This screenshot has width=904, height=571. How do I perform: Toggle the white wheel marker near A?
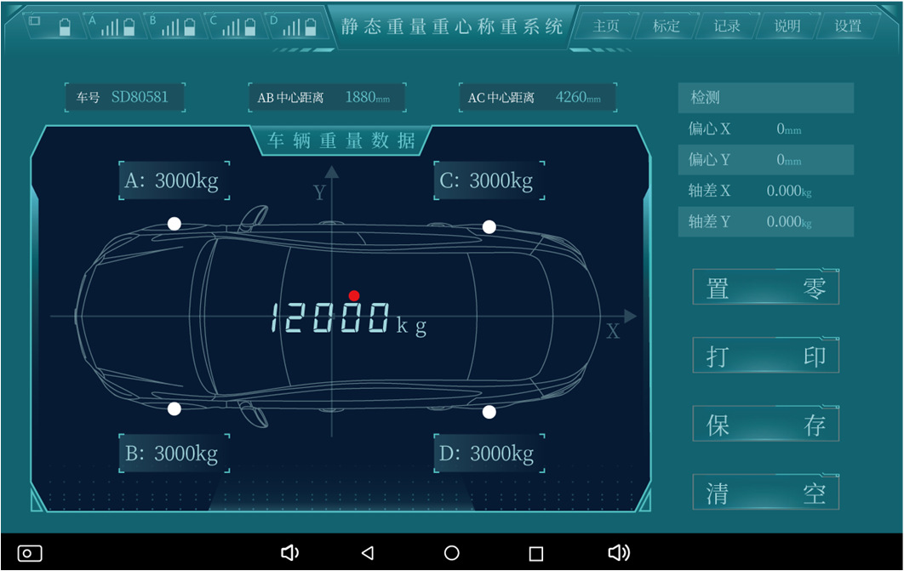tap(173, 223)
